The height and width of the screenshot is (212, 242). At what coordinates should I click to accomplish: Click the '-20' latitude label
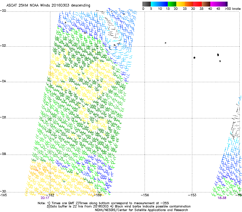point(3,11)
